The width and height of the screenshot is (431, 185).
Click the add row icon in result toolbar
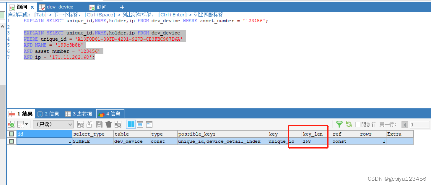pyautogui.click(x=80, y=124)
